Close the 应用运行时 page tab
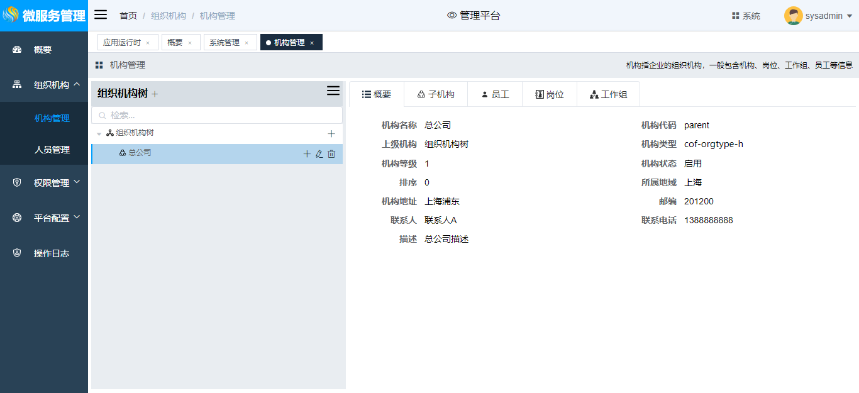Viewport: 859px width, 393px height. click(x=148, y=43)
